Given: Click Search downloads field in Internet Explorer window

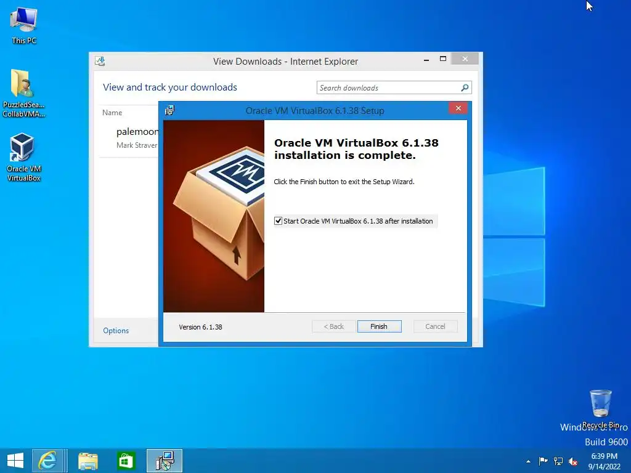Looking at the screenshot, I should [x=389, y=87].
